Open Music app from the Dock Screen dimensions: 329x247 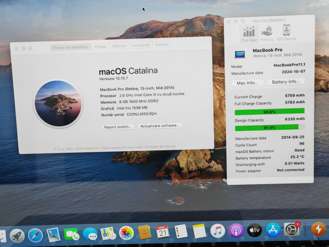tap(217, 231)
